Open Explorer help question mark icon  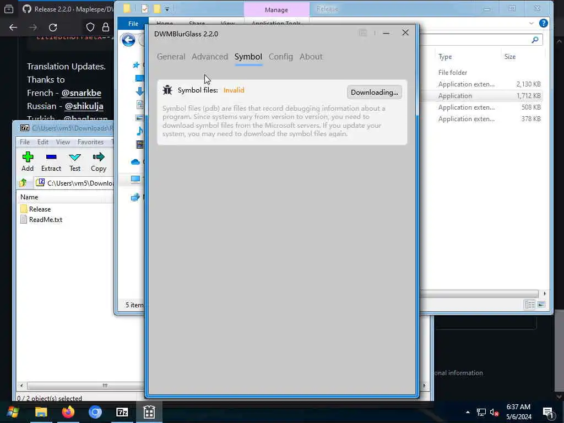click(x=543, y=23)
